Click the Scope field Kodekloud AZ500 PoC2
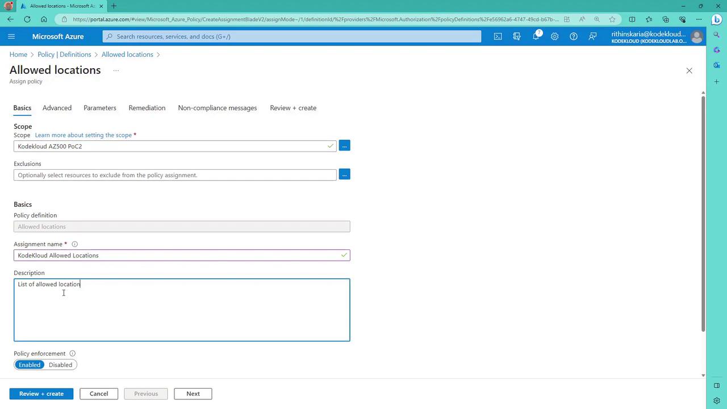Viewport: 727px width, 409px height. (175, 146)
